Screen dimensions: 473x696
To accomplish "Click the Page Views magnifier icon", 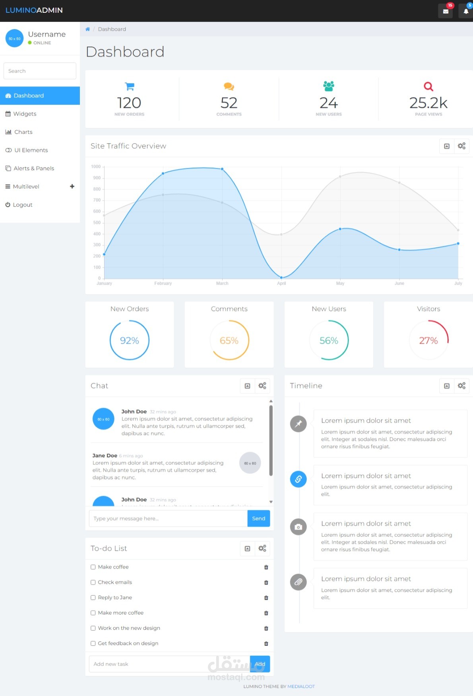I will [x=428, y=86].
